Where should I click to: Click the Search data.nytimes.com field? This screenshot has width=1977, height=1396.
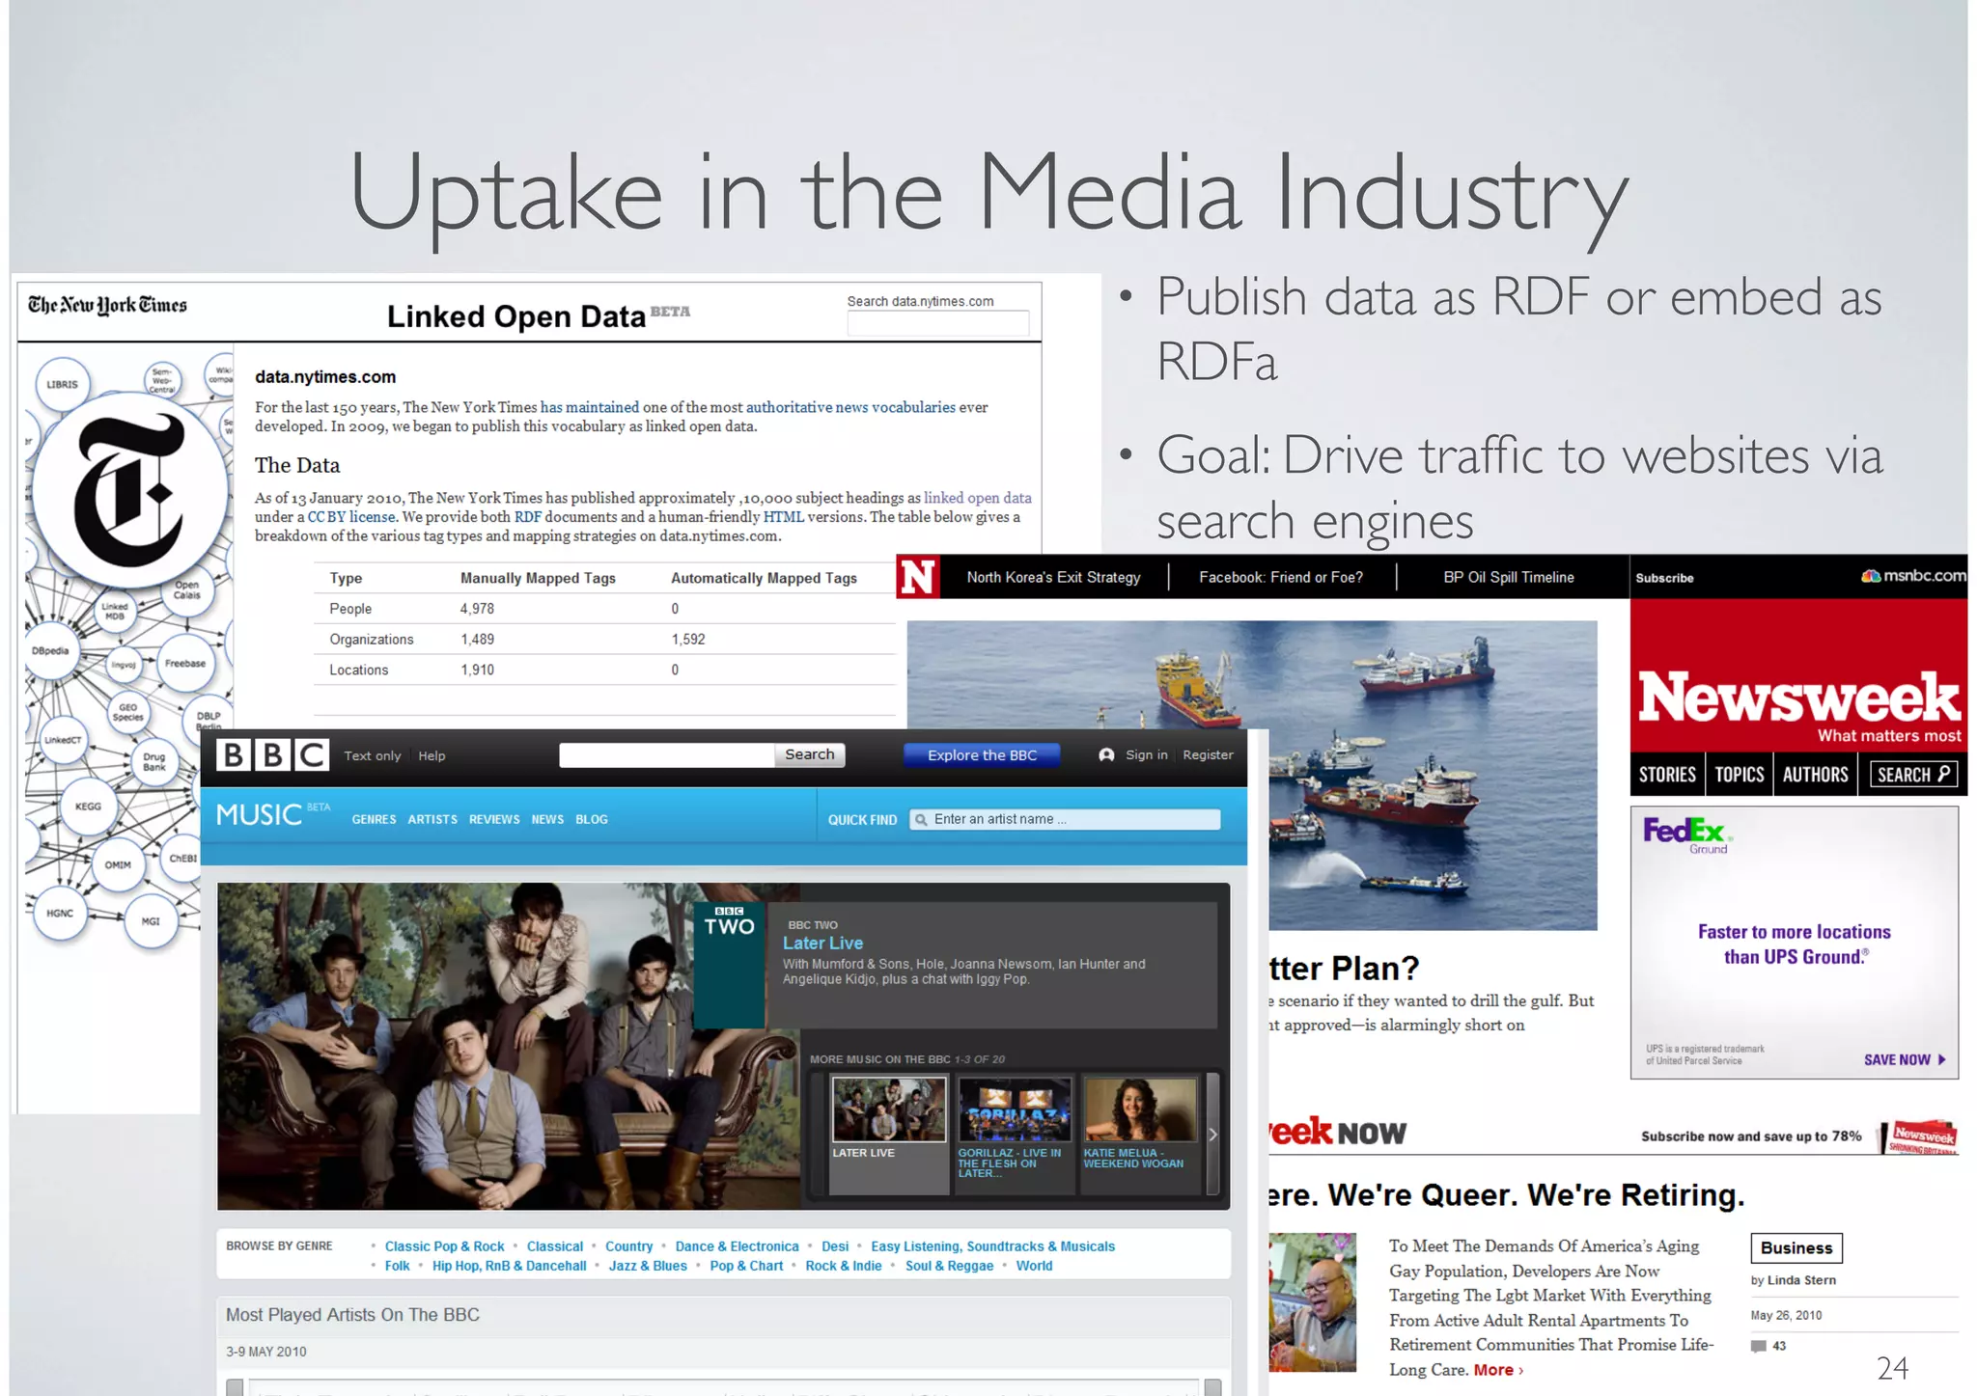937,323
